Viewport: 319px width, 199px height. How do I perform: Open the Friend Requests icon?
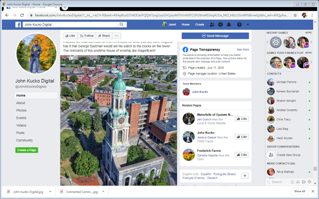tap(212, 25)
